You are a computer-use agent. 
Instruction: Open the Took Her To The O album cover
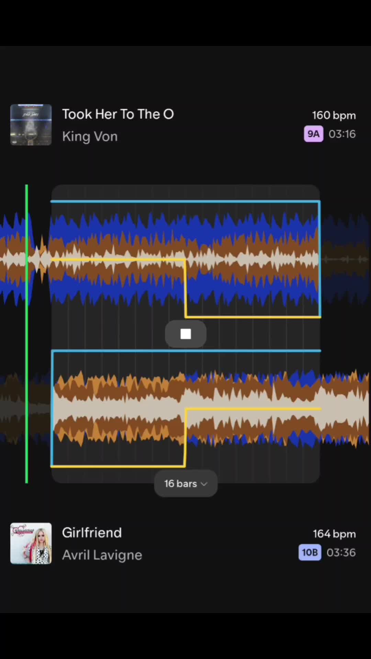tap(31, 125)
